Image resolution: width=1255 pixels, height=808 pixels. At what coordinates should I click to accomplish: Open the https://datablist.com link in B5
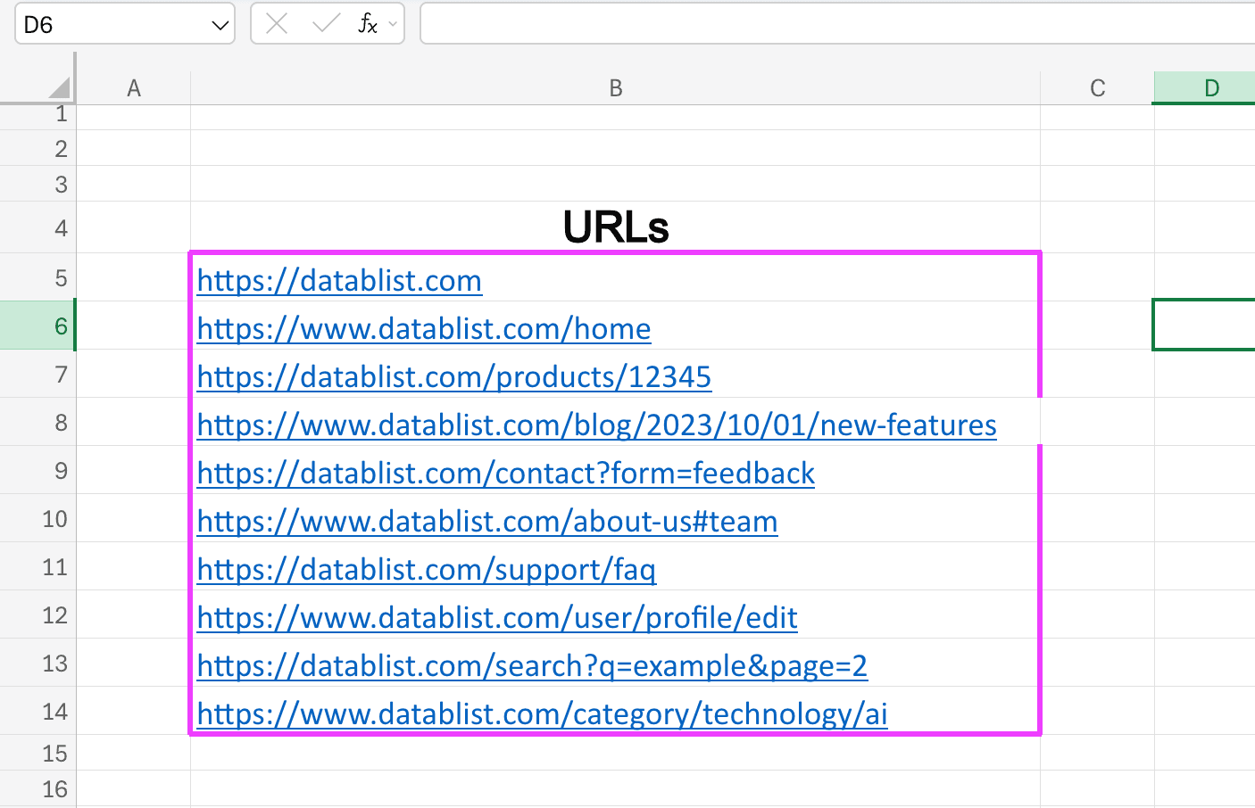pos(339,280)
